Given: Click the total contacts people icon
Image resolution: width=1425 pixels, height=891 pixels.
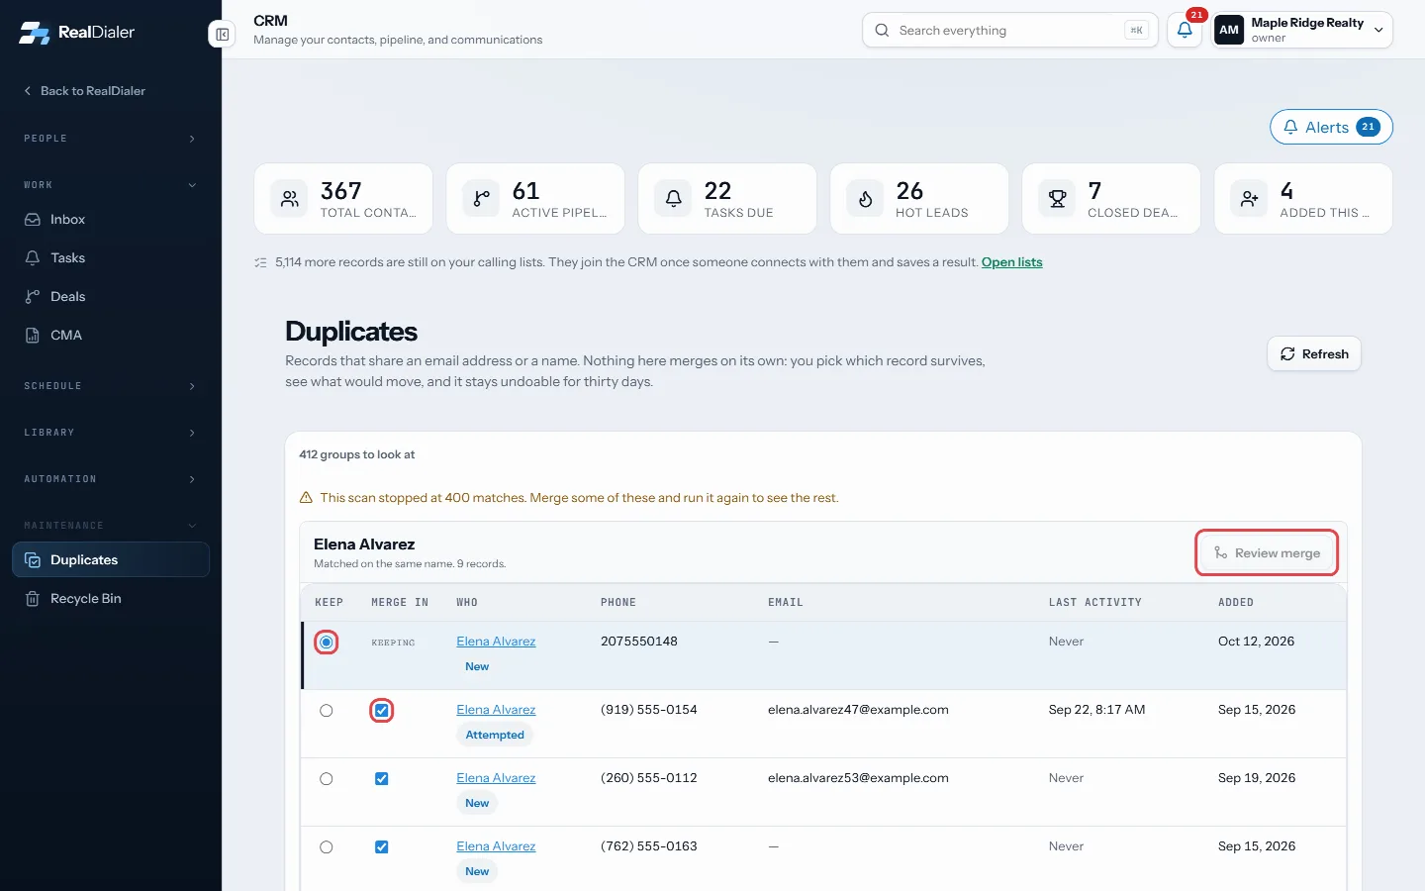Looking at the screenshot, I should pyautogui.click(x=289, y=199).
